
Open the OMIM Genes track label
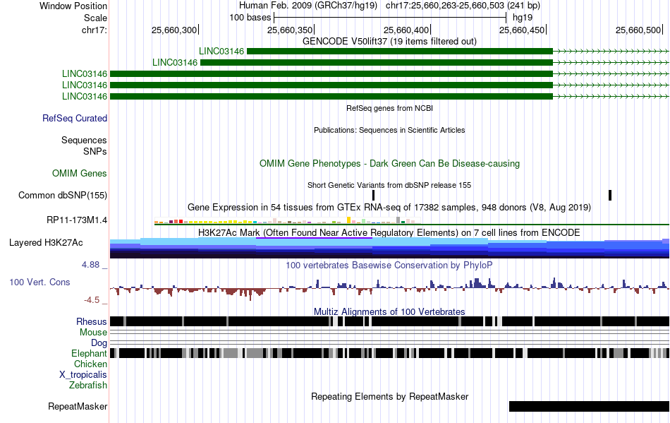pyautogui.click(x=80, y=173)
